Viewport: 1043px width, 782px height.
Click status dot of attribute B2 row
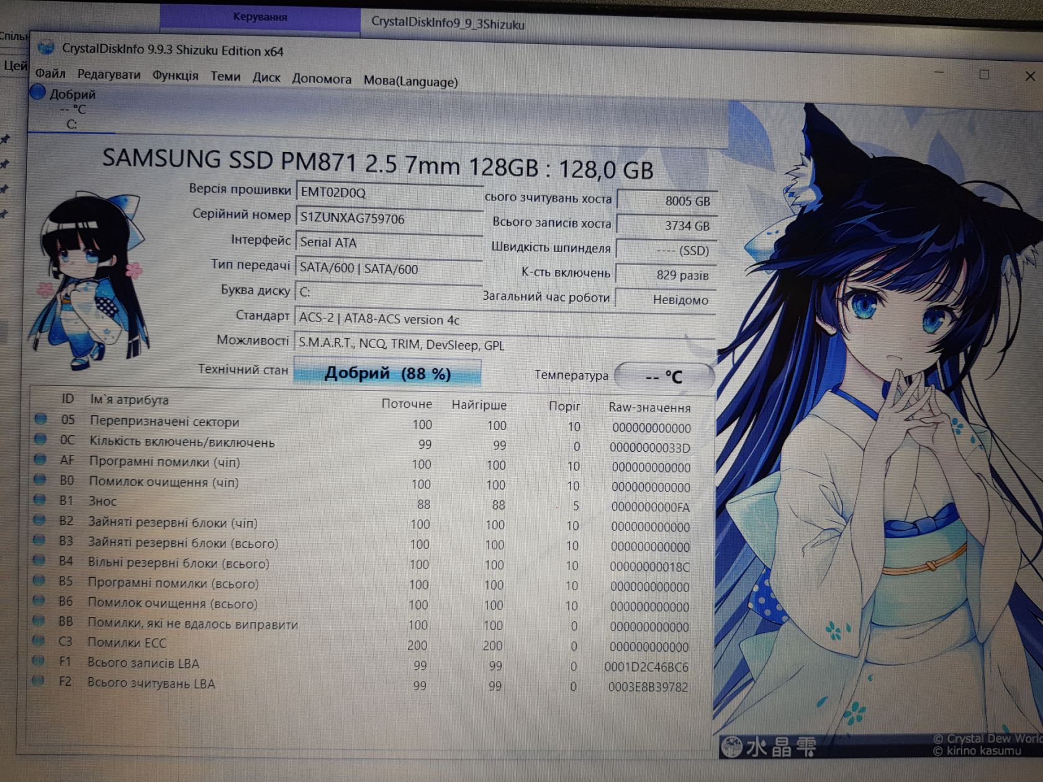point(39,520)
